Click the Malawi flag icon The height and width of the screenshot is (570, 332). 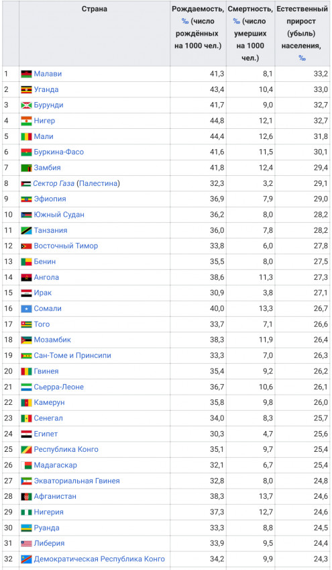26,74
